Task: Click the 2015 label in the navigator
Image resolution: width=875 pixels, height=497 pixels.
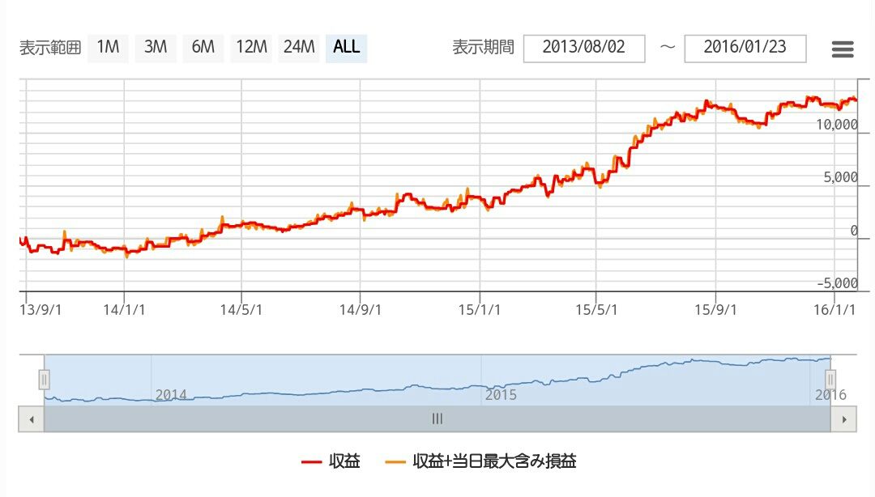Action: pos(501,395)
